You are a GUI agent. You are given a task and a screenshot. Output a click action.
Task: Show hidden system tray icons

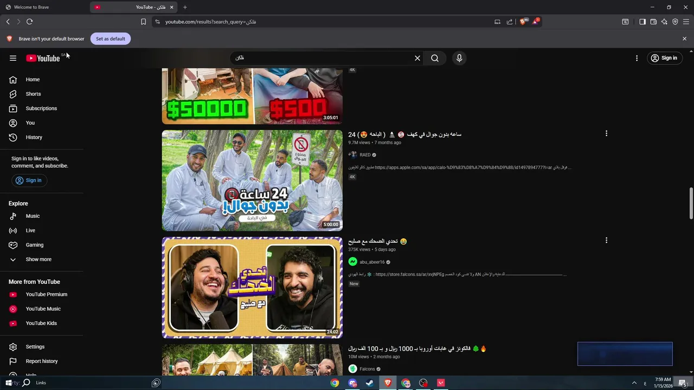pyautogui.click(x=634, y=383)
